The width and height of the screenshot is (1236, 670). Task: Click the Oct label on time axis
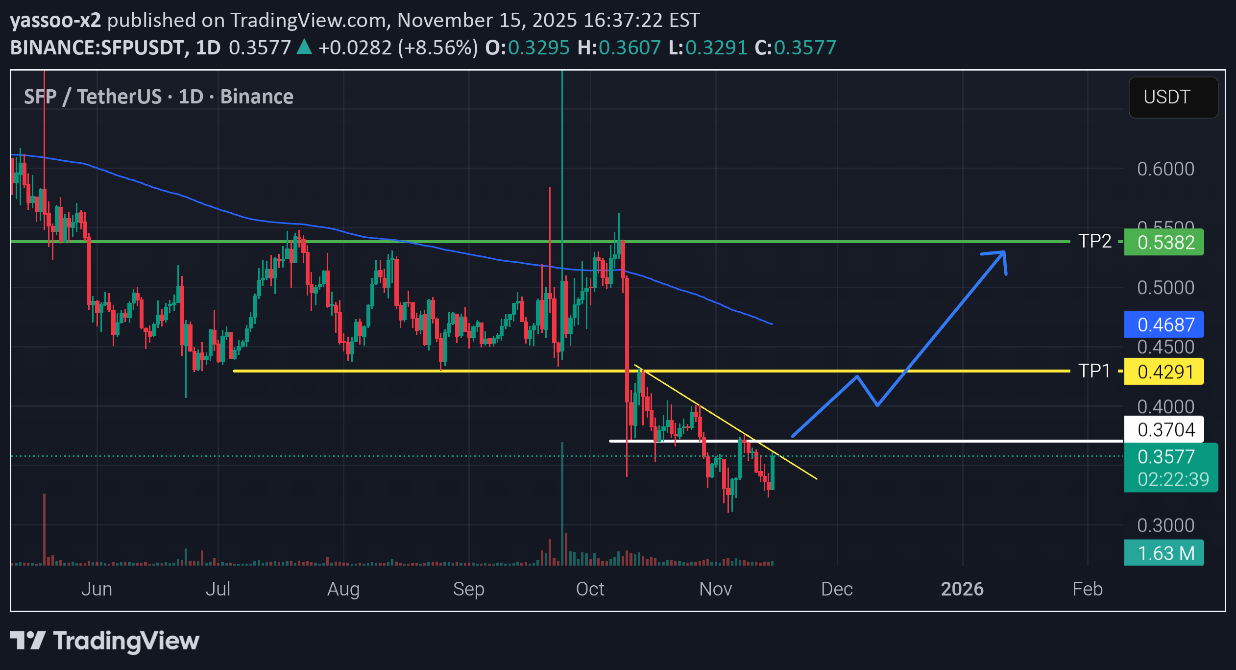click(590, 589)
